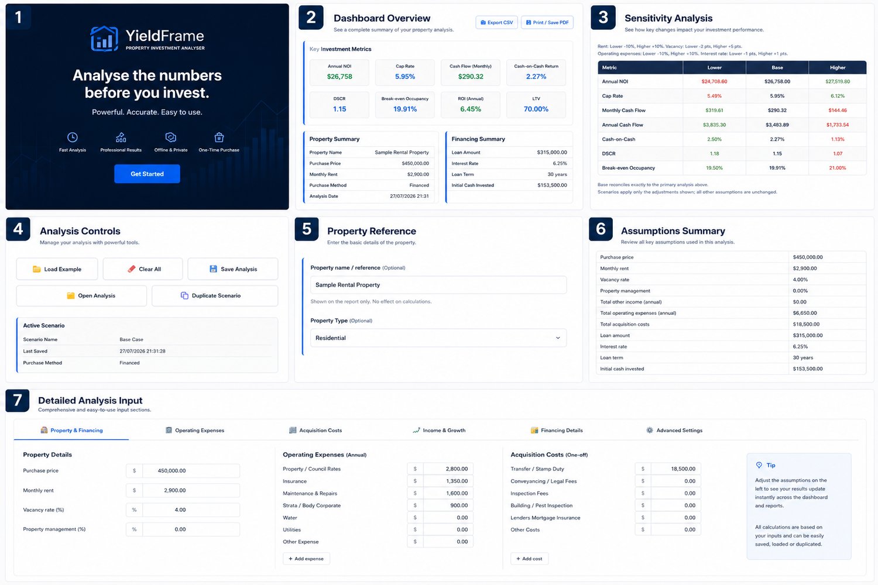The image size is (878, 585).
Task: Open the Acquisition Costs tab
Action: [x=315, y=430]
